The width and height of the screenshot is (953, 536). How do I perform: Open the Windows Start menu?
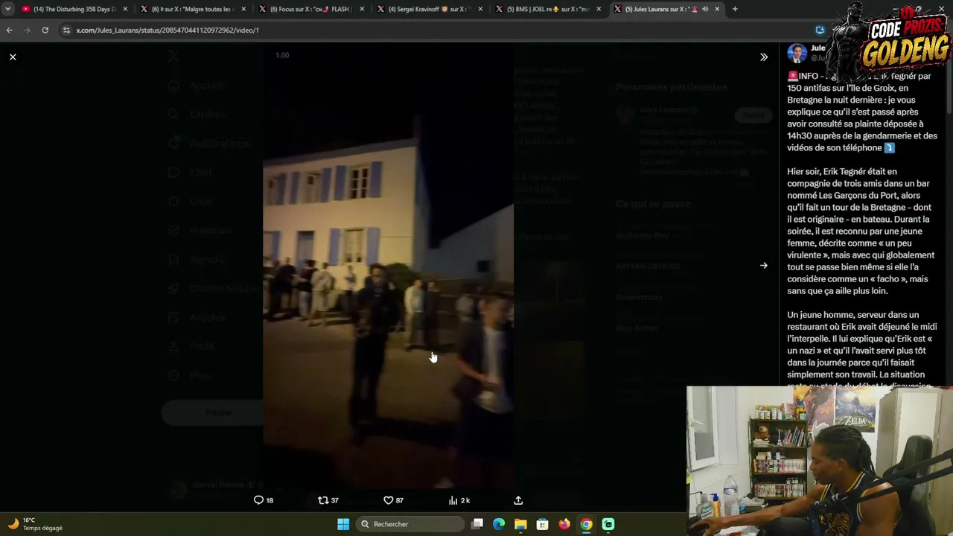point(343,524)
